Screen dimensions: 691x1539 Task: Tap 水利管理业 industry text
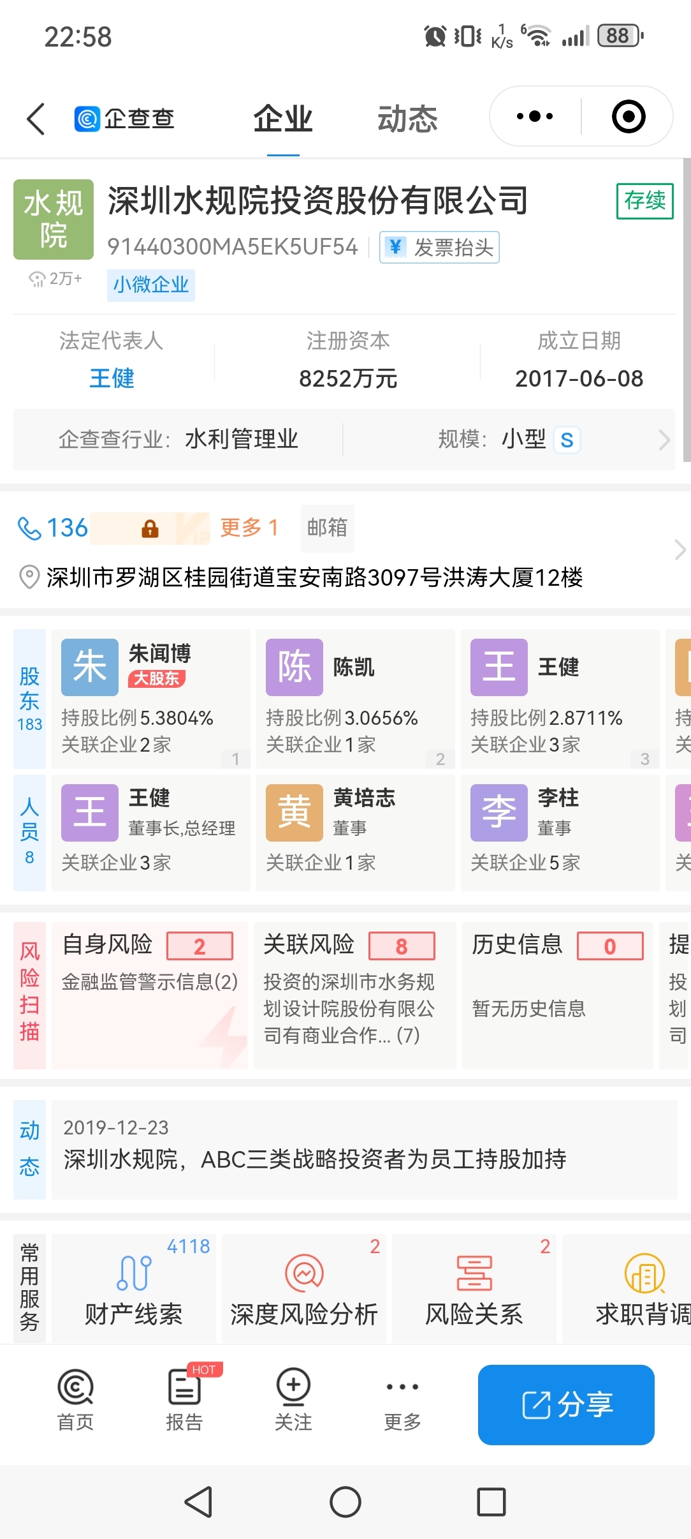coord(242,440)
